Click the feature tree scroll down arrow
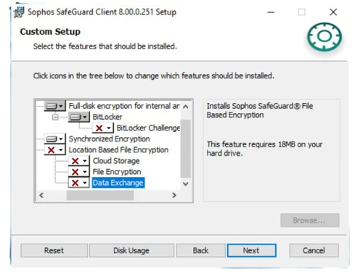Image resolution: width=363 pixels, height=272 pixels. point(186,184)
